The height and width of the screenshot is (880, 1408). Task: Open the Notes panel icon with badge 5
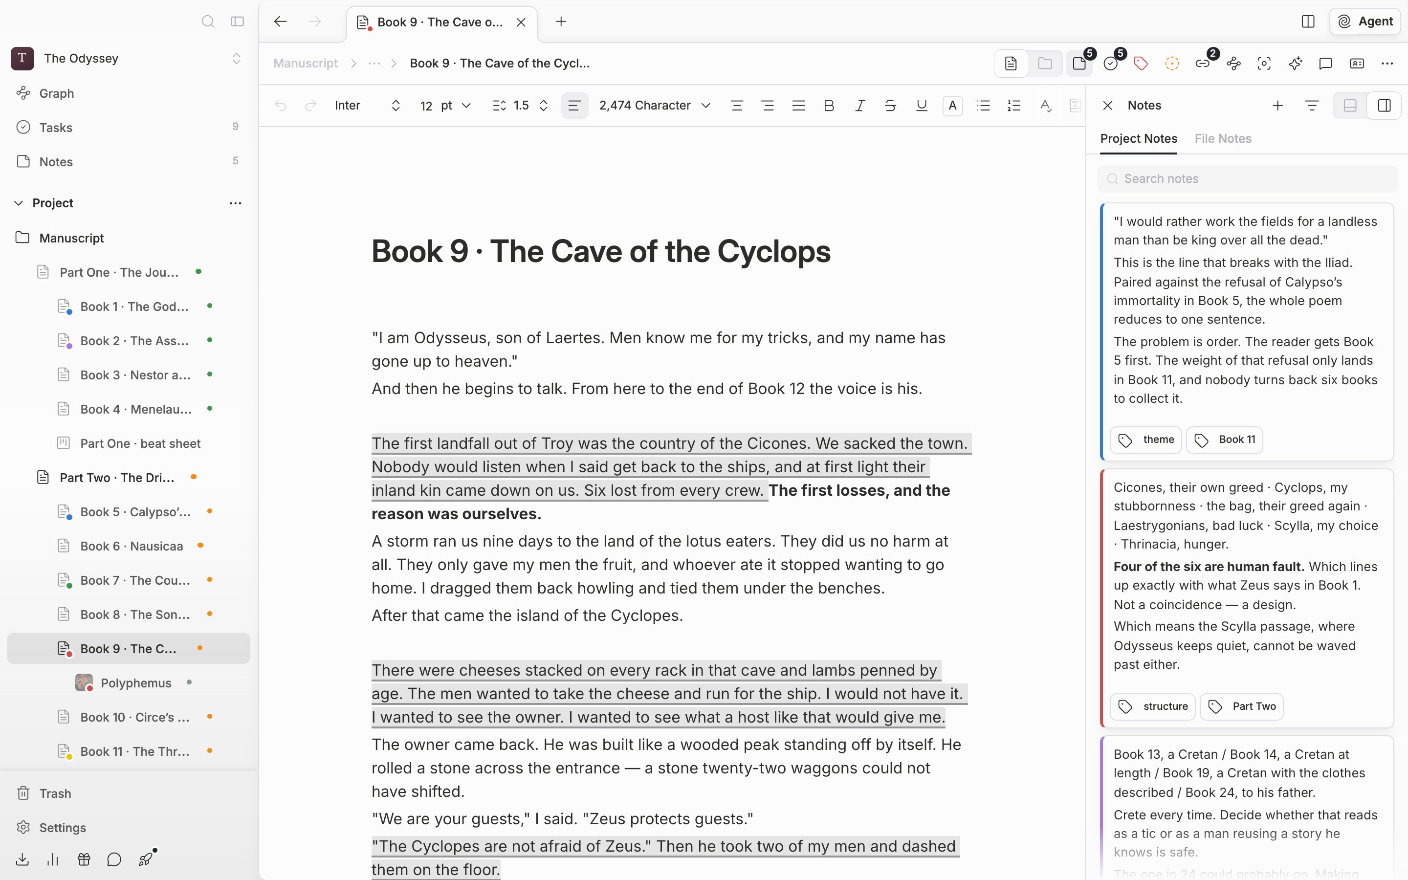coord(1079,64)
